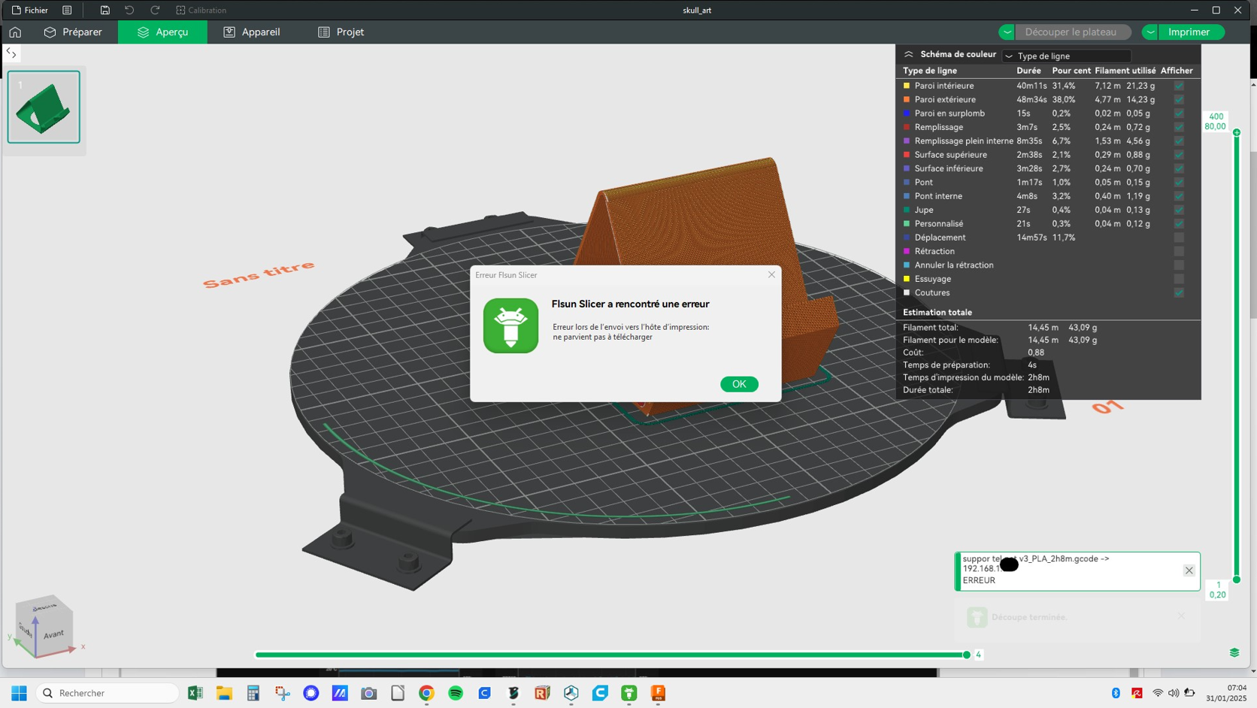Open the Calibration tool

coord(201,11)
